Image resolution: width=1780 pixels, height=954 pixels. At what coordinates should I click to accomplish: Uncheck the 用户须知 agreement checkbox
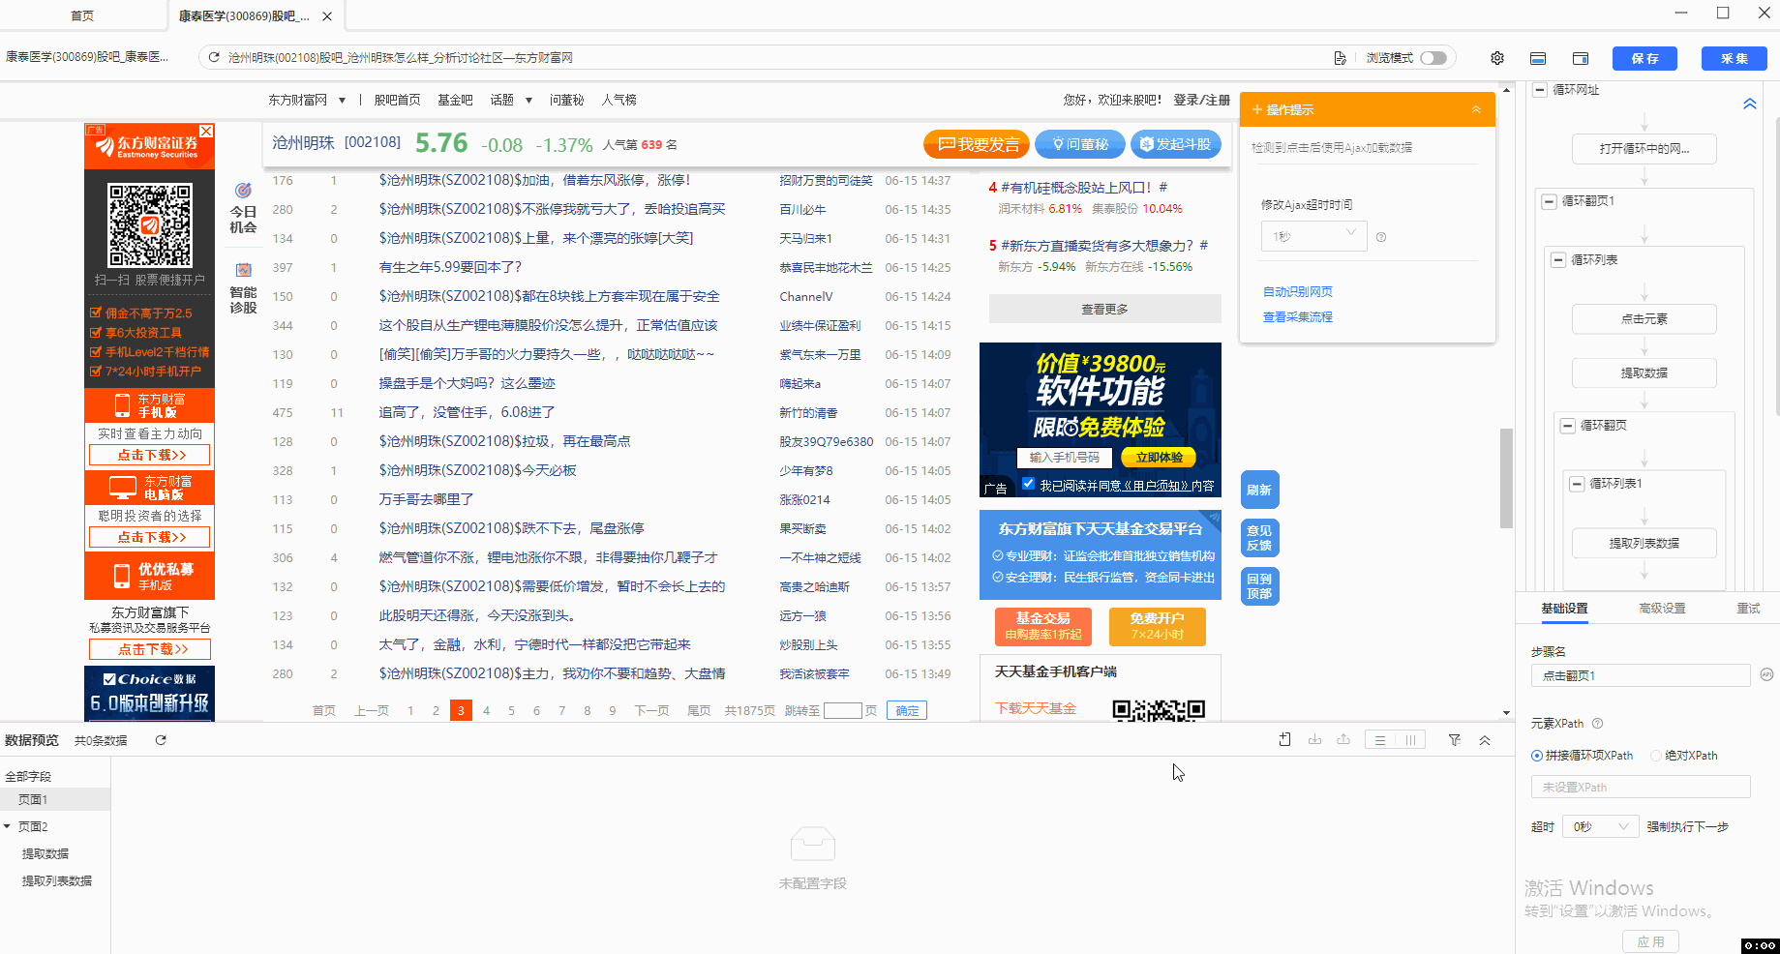click(x=1028, y=484)
